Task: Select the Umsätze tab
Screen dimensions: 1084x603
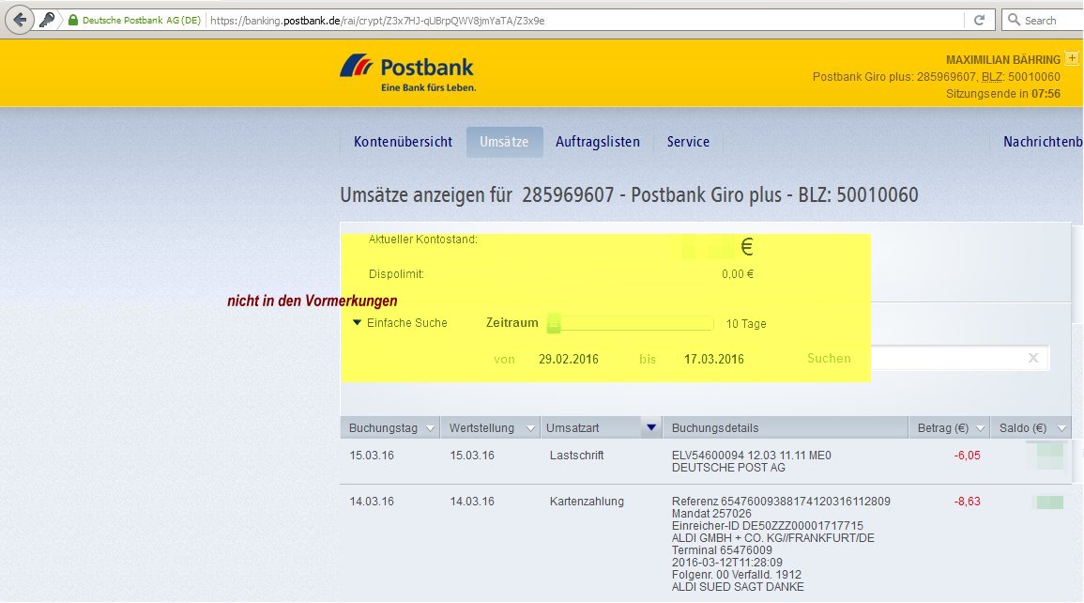Action: 504,142
